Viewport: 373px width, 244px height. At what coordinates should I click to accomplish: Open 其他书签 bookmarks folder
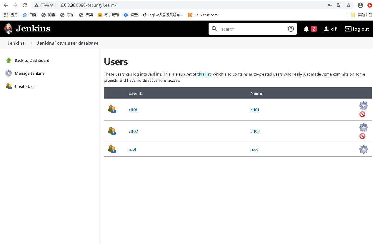[362, 15]
